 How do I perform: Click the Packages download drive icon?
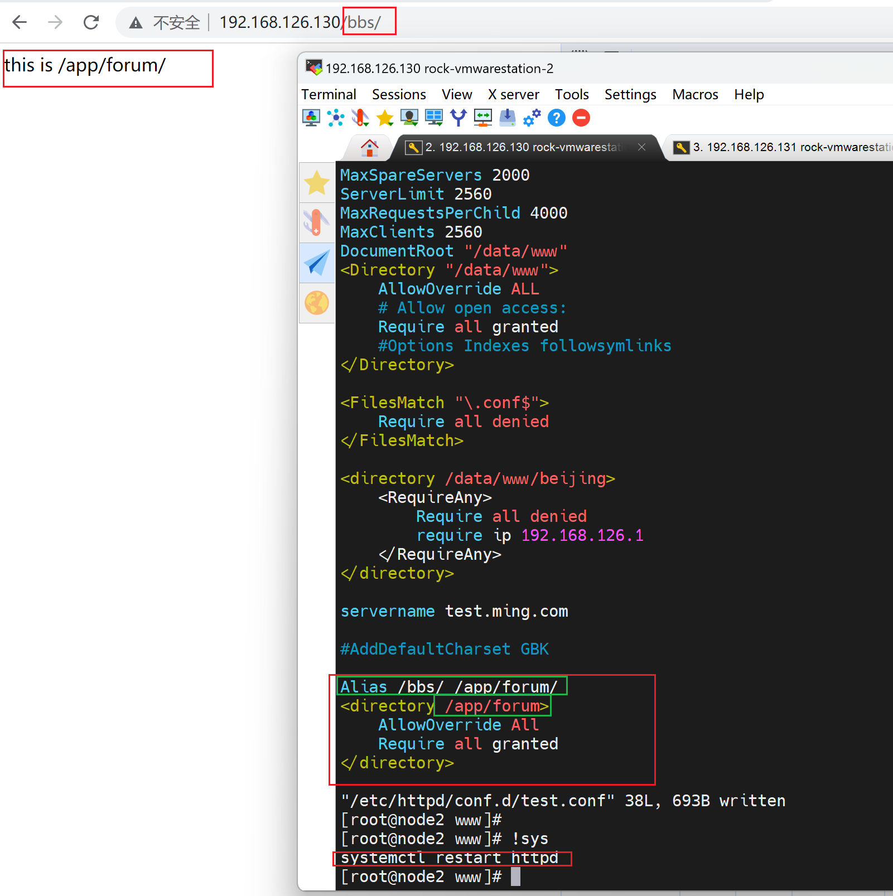click(x=508, y=118)
